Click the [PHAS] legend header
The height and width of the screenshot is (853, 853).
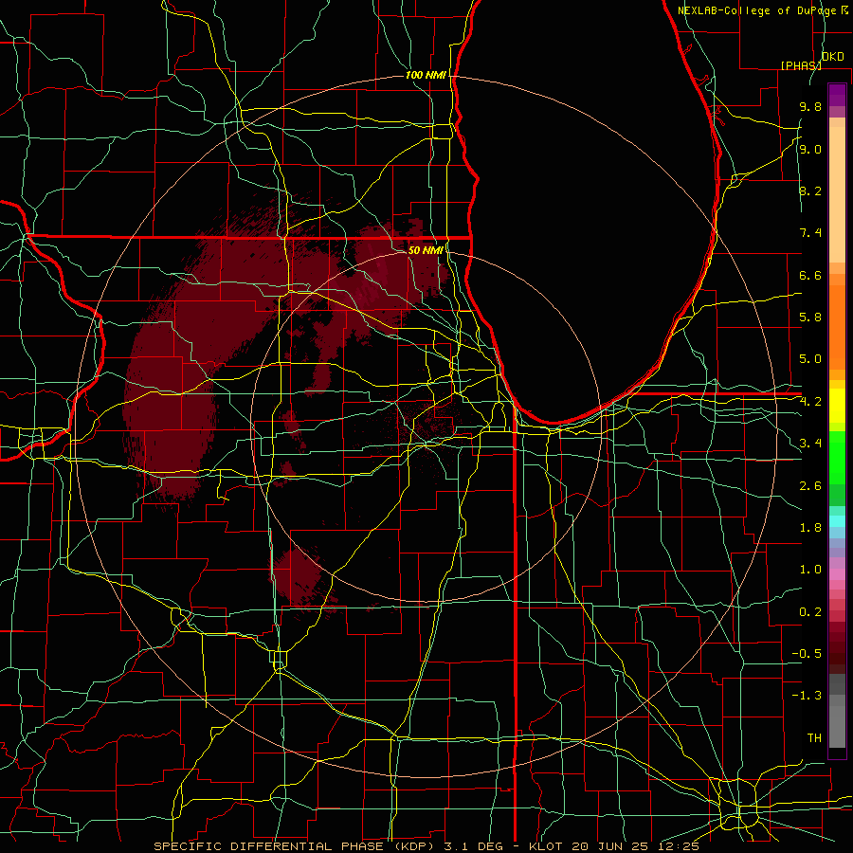click(801, 65)
